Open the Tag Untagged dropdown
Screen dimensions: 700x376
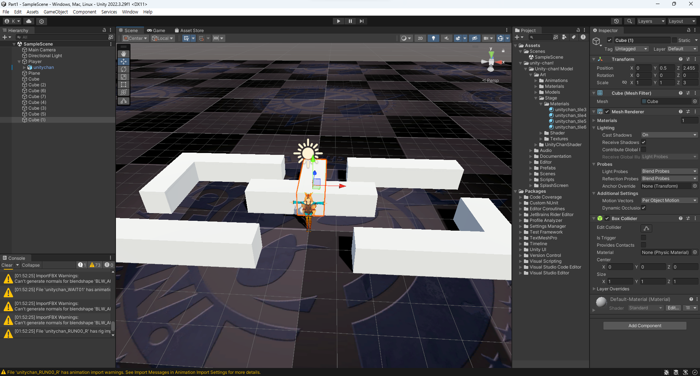[x=631, y=49]
